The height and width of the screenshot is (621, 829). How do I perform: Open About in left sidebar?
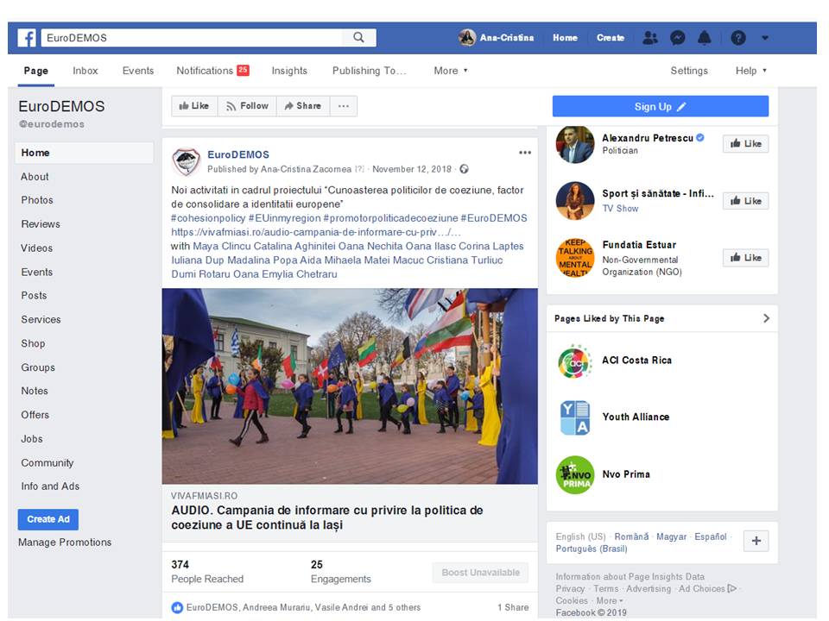pos(35,177)
